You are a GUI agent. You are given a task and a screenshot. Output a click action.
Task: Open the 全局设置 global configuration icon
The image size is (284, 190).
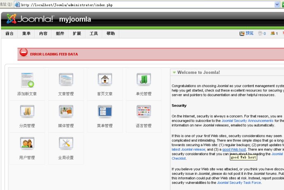click(66, 143)
